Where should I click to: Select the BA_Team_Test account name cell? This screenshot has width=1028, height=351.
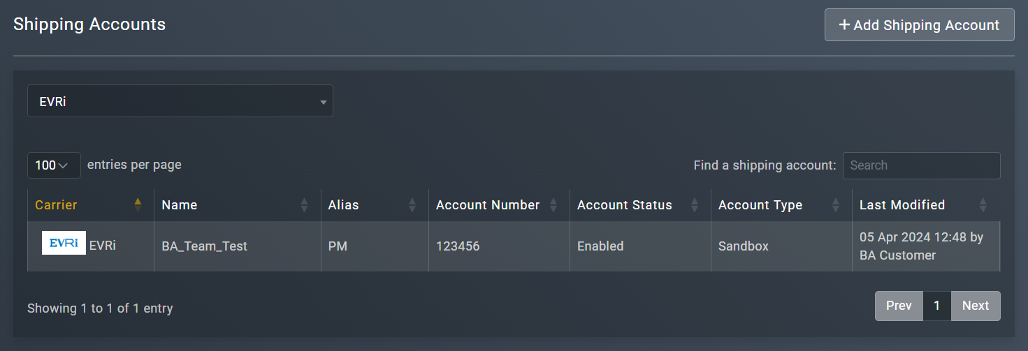(238, 246)
